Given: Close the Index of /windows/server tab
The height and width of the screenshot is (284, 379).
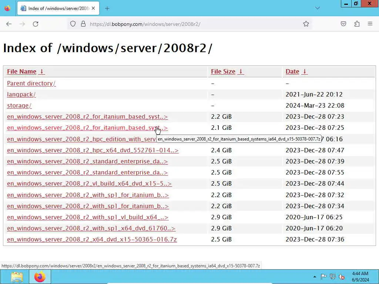Looking at the screenshot, I should click(x=93, y=9).
